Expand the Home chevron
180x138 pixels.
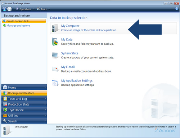[45, 87]
